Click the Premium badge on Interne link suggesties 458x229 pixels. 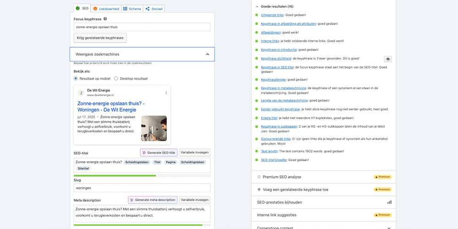[383, 215]
